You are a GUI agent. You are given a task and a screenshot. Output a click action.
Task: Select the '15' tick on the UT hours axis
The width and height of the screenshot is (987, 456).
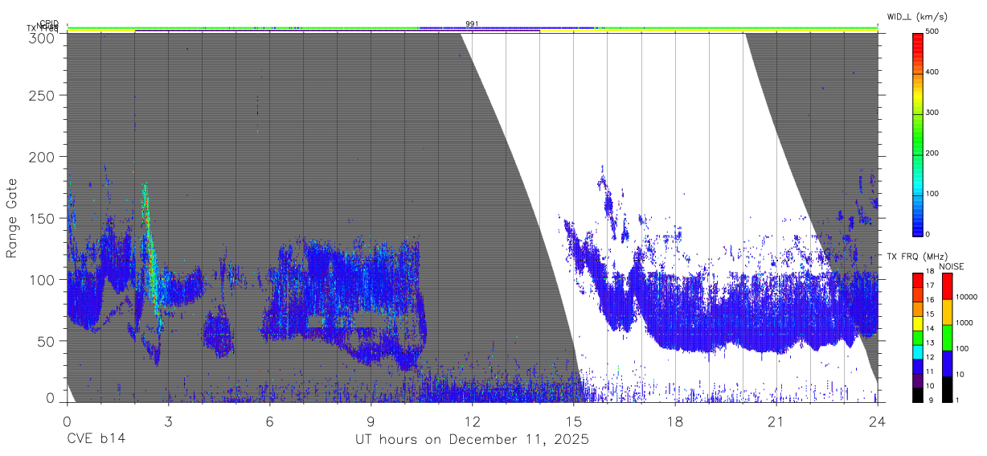[574, 421]
